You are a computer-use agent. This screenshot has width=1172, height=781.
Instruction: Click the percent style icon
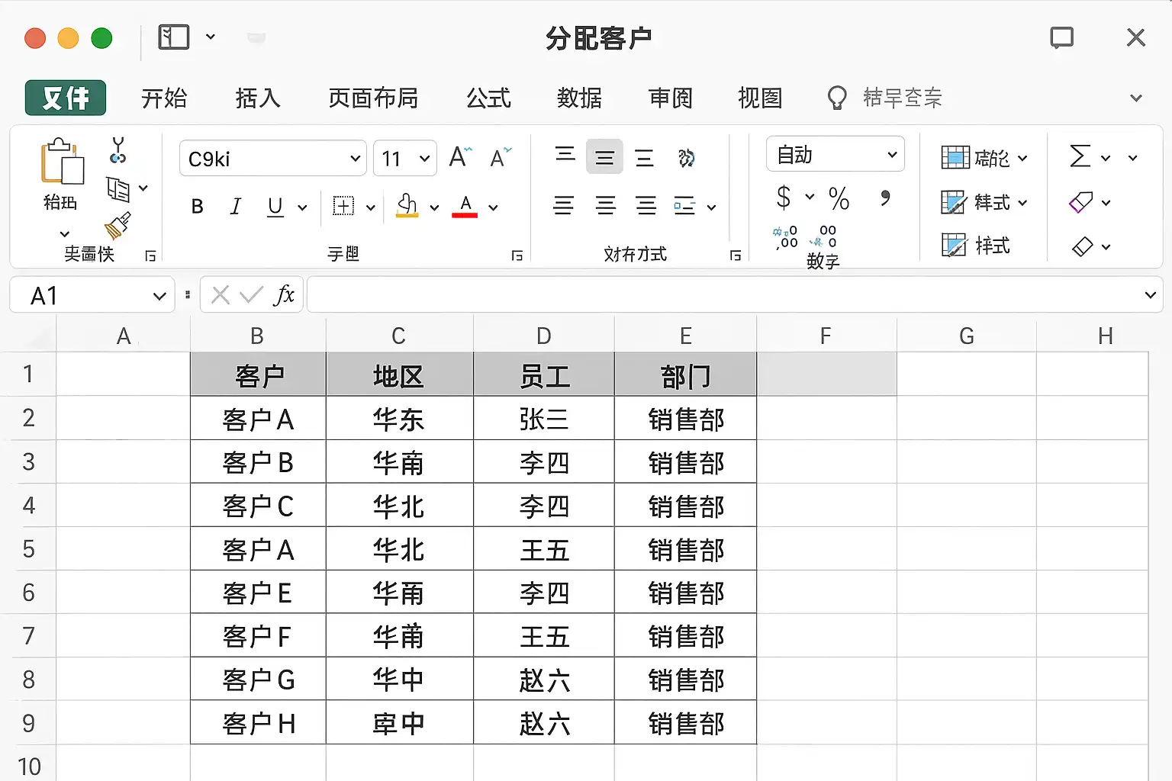839,199
